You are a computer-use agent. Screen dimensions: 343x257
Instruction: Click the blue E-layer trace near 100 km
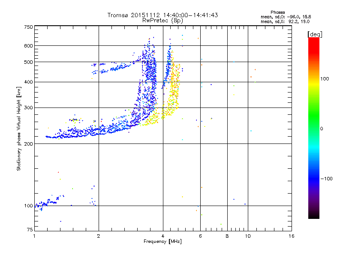47,203
